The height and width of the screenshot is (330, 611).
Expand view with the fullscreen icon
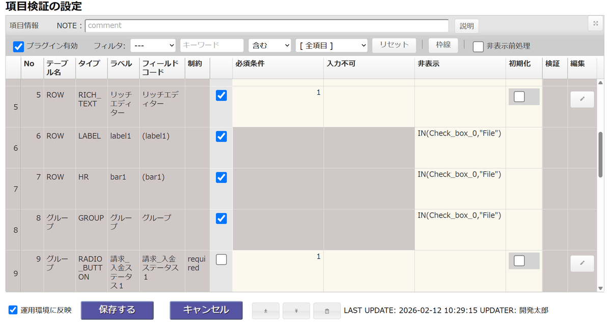[595, 23]
